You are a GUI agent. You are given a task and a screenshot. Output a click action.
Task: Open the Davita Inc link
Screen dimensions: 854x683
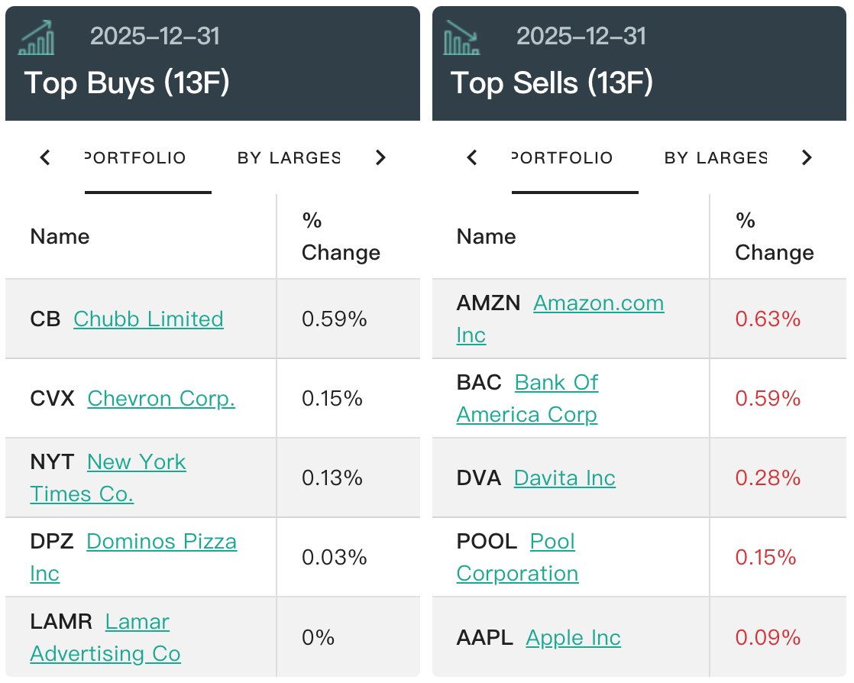tap(564, 477)
